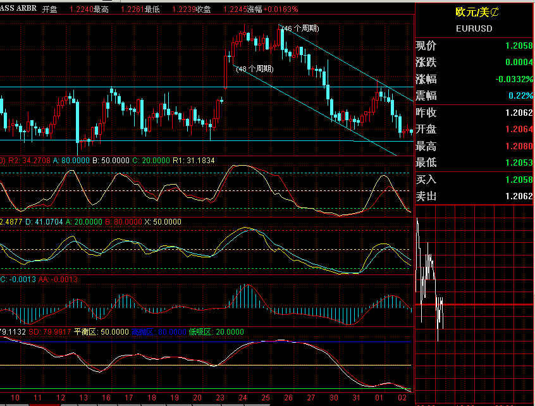Click date 27 on the time axis
535x406 pixels.
[311, 398]
